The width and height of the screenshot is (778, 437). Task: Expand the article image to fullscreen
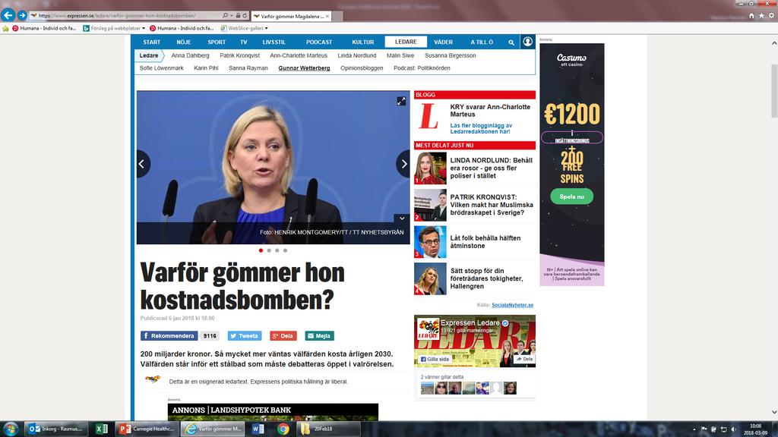tap(401, 101)
